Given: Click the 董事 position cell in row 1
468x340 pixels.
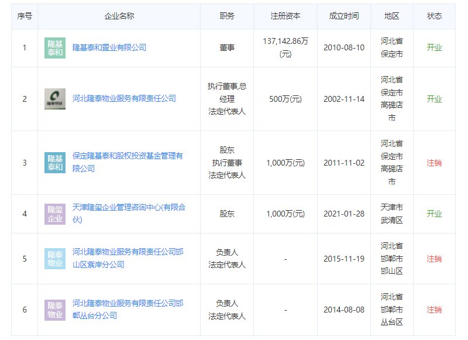Looking at the screenshot, I should pos(227,48).
